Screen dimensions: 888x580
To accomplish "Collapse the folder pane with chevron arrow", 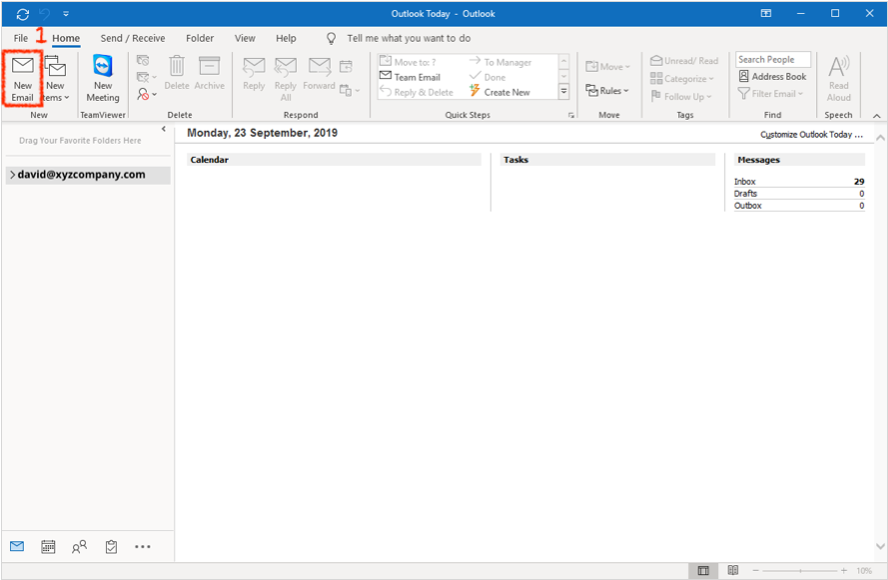I will coord(164,129).
